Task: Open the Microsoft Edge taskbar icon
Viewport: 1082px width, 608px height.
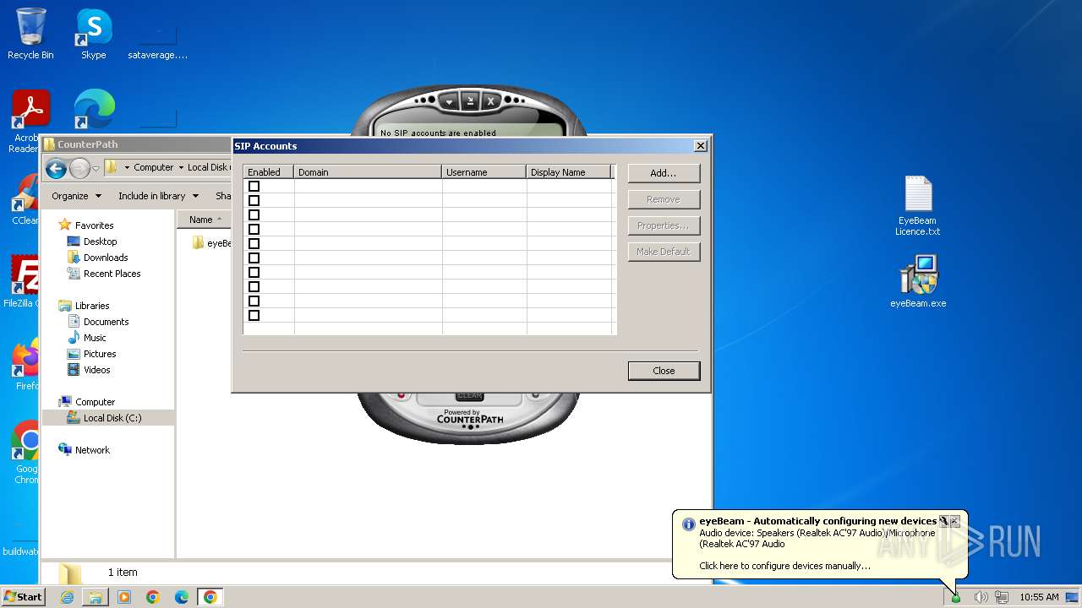Action: pos(182,597)
